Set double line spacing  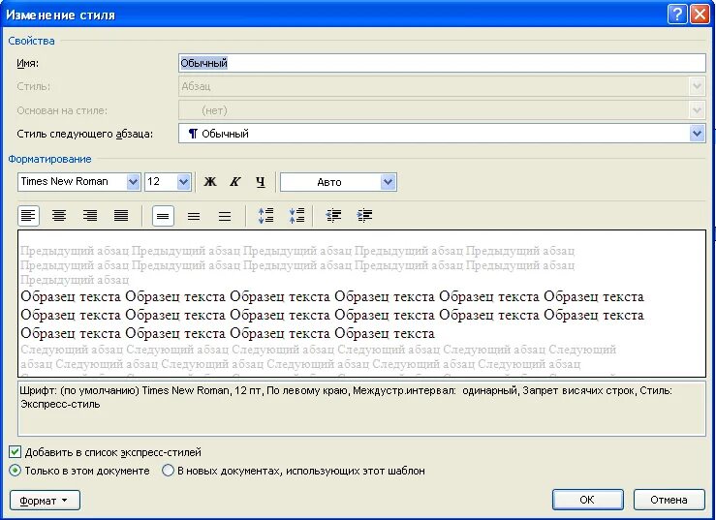(x=225, y=216)
